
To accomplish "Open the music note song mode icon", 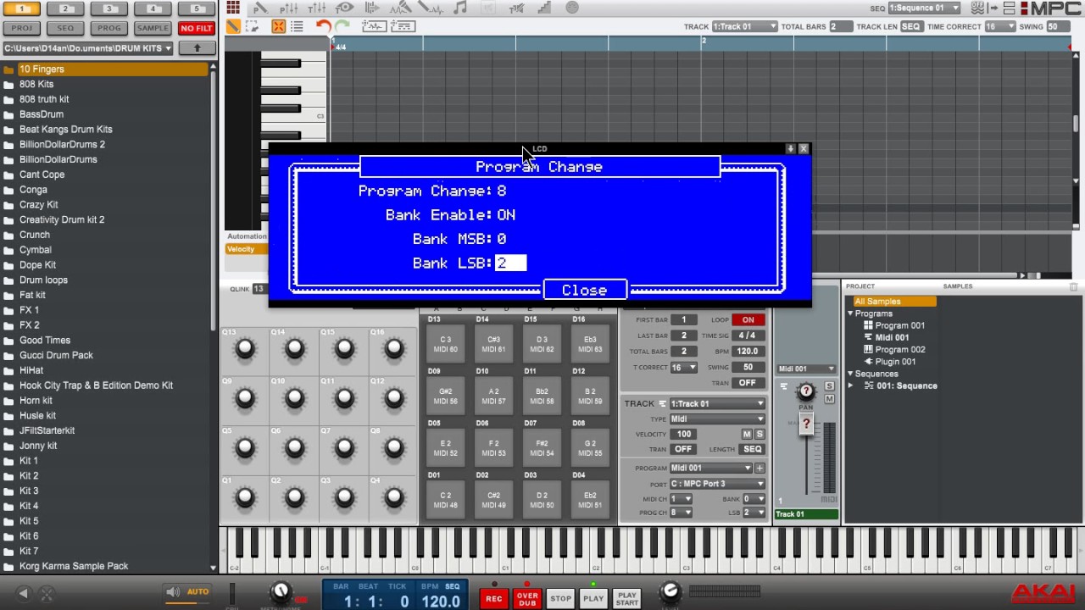I will pyautogui.click(x=460, y=8).
